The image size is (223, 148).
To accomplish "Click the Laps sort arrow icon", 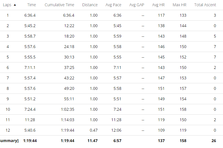I will [x=15, y=5].
